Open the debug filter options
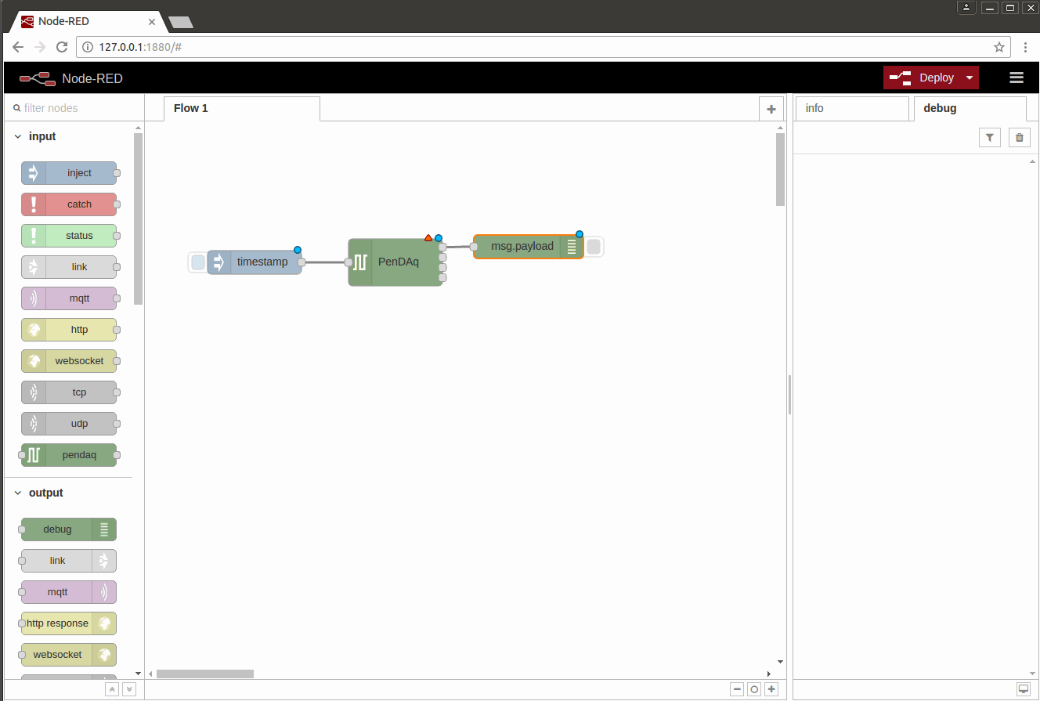Screen dimensions: 1040x701 (990, 138)
